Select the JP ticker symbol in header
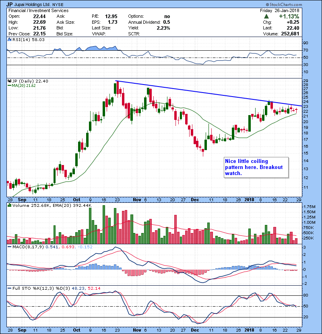 (x=9, y=4)
